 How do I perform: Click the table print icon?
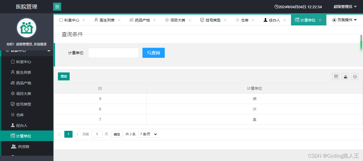click(355, 77)
